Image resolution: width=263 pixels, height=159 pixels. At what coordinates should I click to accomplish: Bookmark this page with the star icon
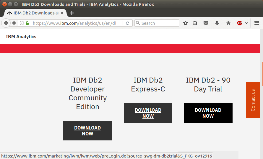pyautogui.click(x=186, y=23)
